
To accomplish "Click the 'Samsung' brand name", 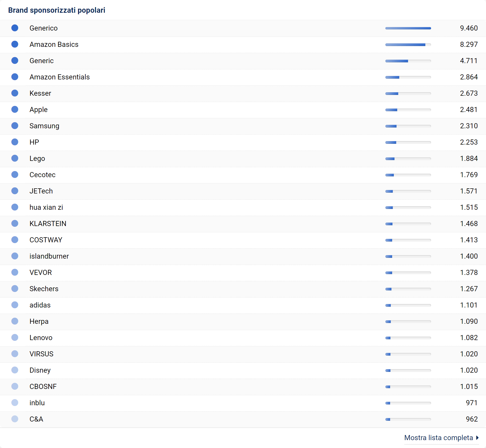I will click(44, 126).
